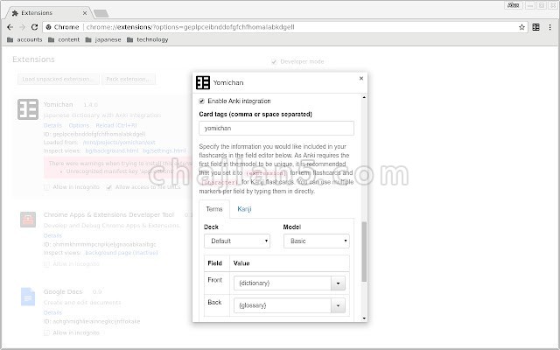Click Back field value input

pos(283,305)
